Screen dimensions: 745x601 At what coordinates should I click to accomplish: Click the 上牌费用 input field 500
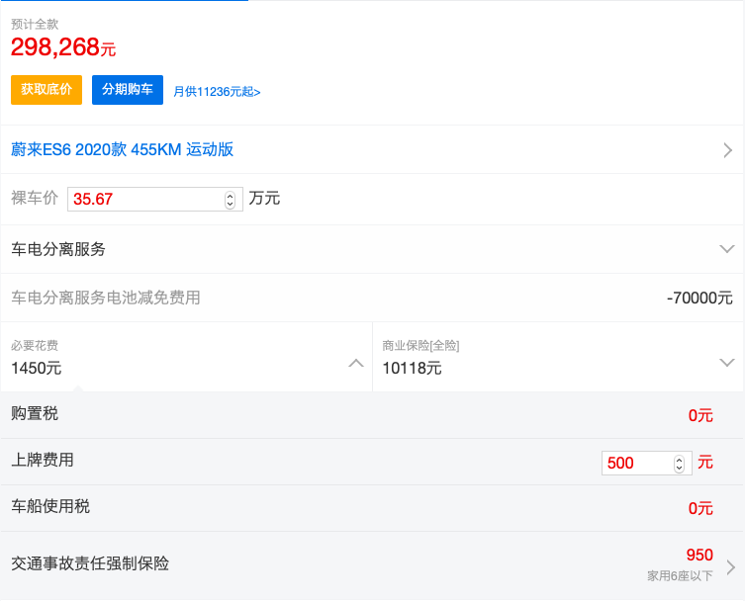click(646, 463)
